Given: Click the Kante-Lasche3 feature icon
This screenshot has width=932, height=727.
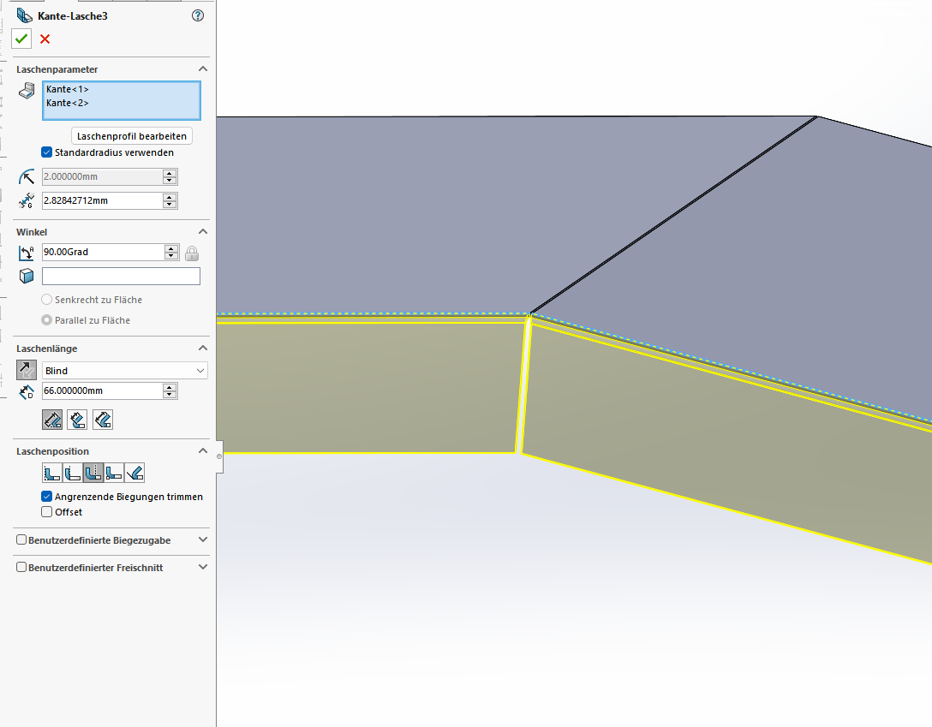Looking at the screenshot, I should (x=24, y=15).
